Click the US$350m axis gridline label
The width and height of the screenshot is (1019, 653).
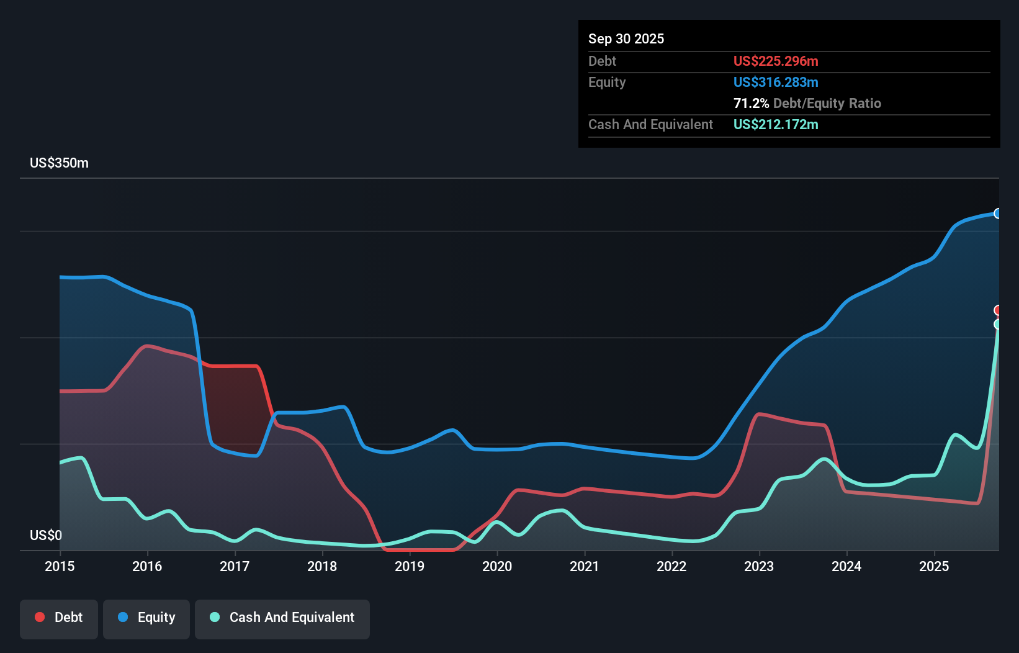pos(58,163)
